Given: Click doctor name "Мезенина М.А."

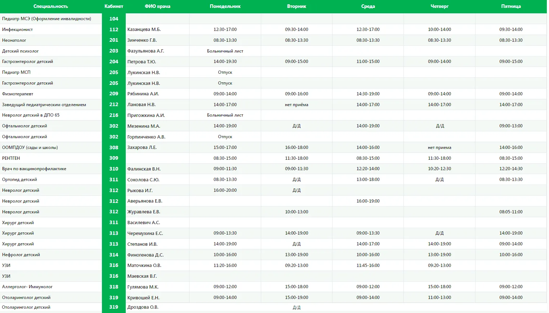Looking at the screenshot, I should pos(144,126).
